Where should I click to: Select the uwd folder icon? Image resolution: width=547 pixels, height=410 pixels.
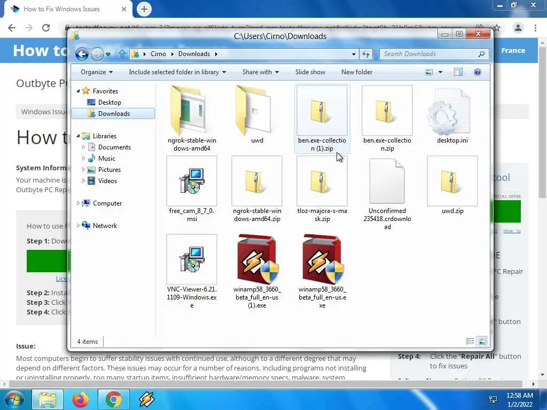tap(254, 111)
